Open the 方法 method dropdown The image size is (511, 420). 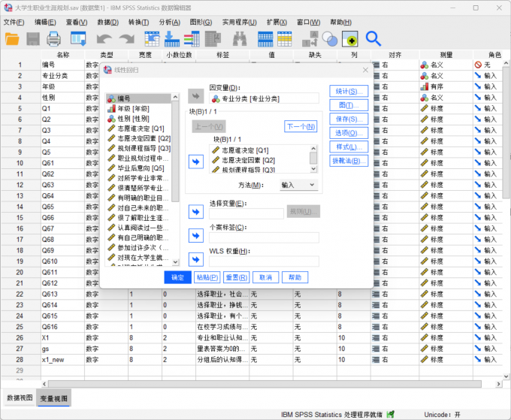[x=298, y=185]
